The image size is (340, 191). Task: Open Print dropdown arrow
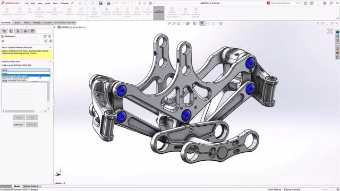[x=112, y=3]
